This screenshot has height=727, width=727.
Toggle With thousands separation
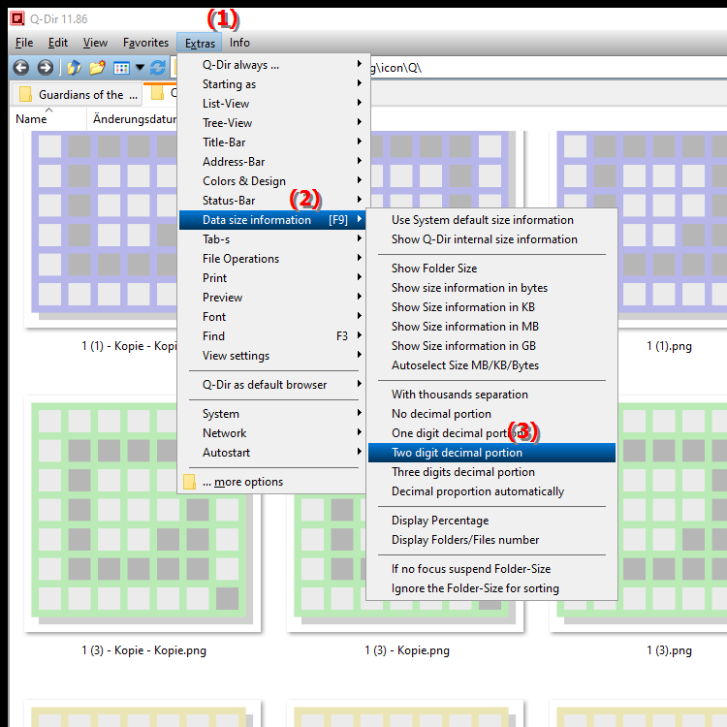pos(491,395)
